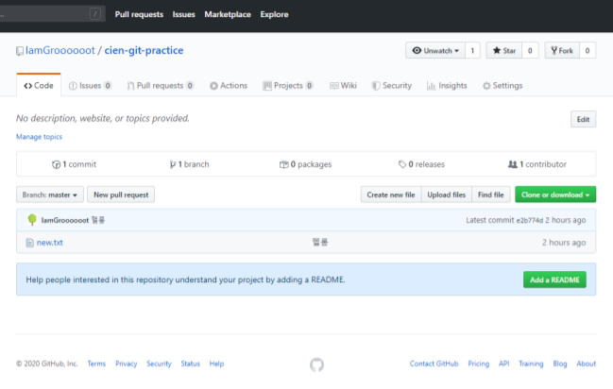Open the Terms footer link
Viewport: 613px width, 389px height.
96,364
